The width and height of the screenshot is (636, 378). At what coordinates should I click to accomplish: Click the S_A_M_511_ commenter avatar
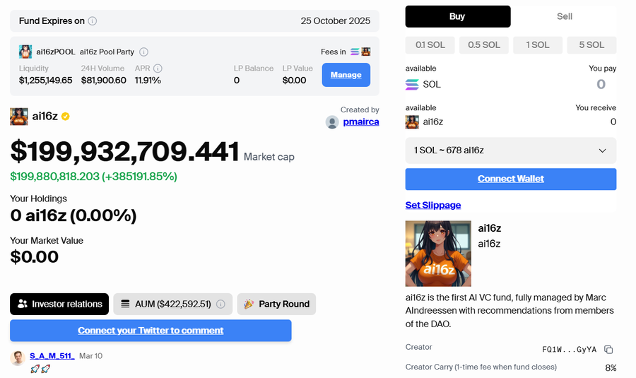pyautogui.click(x=18, y=358)
